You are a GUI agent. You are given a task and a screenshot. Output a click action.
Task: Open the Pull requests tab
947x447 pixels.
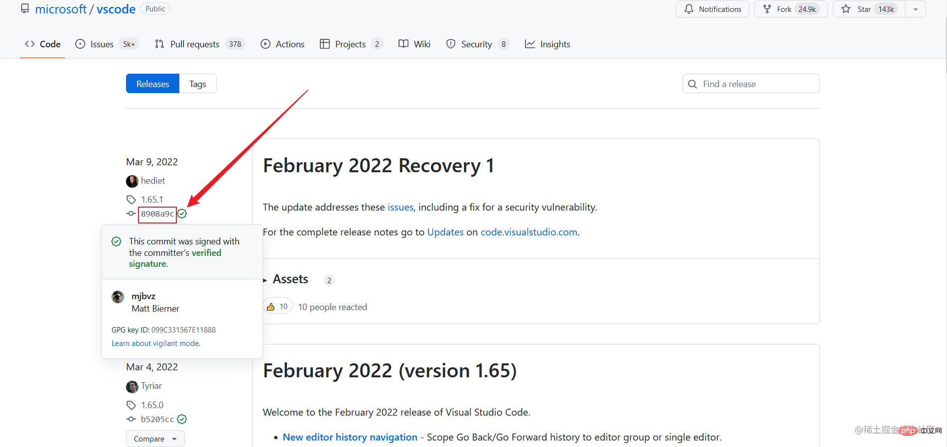point(194,44)
